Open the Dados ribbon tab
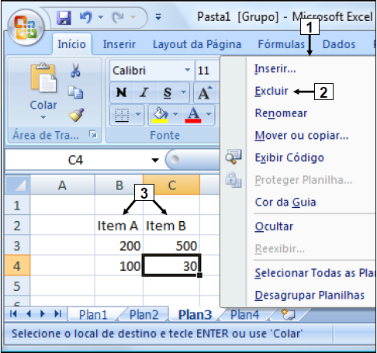The height and width of the screenshot is (353, 377). pyautogui.click(x=339, y=44)
